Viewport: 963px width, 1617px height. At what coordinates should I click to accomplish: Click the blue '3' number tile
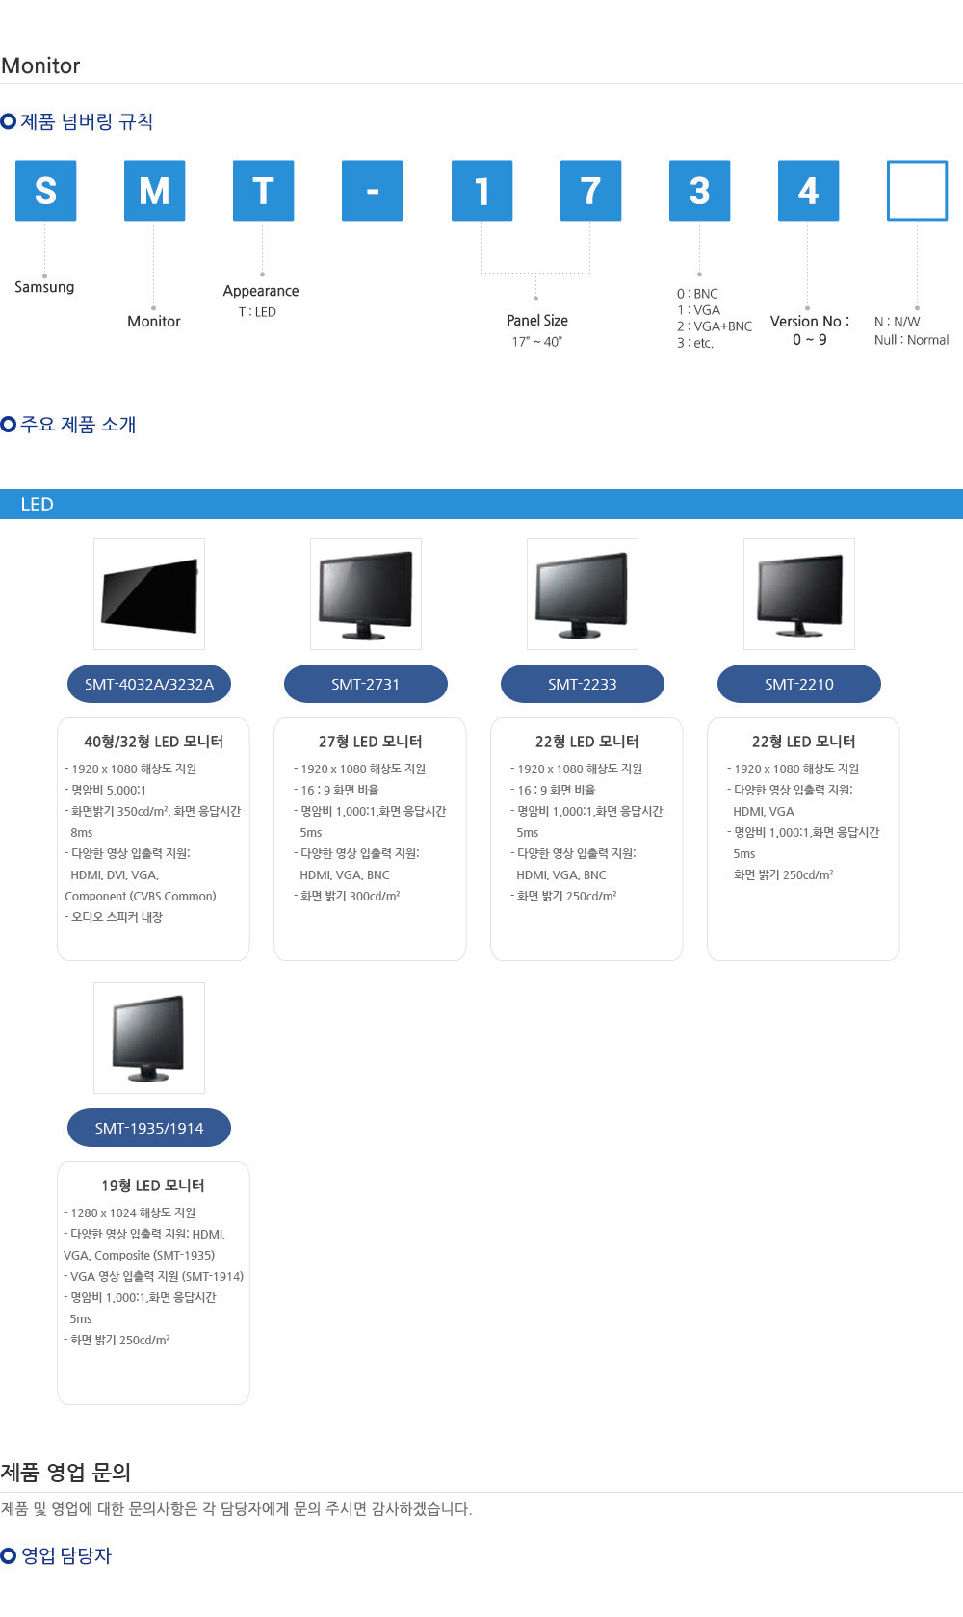[x=699, y=191]
